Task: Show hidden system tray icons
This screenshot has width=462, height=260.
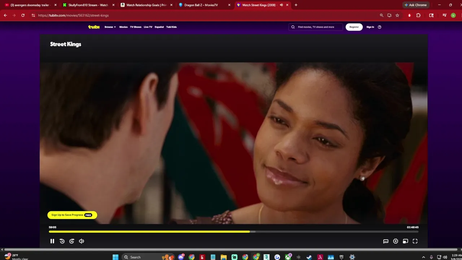Action: coord(423,257)
